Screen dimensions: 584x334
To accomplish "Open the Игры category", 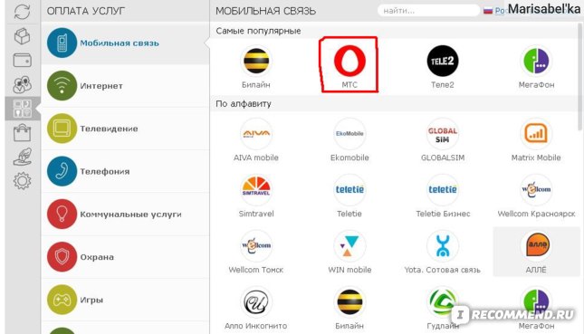I will [x=125, y=300].
